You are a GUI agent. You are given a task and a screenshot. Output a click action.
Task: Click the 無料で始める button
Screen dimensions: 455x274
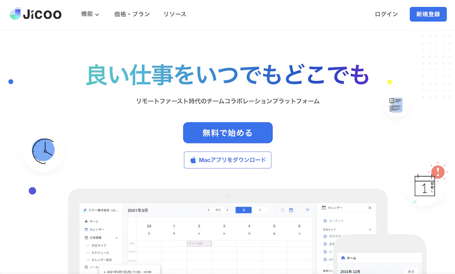tap(227, 132)
